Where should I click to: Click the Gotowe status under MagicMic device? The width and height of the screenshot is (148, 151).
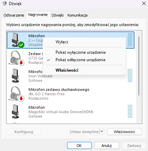coord(35,116)
